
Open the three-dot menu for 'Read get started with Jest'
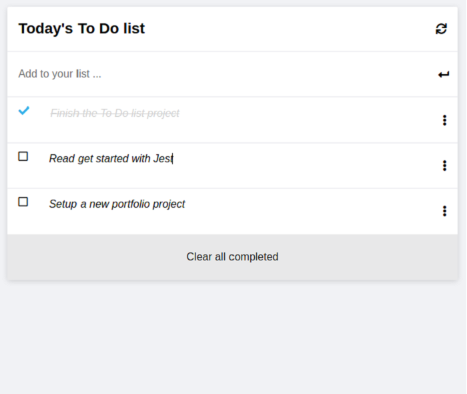444,166
